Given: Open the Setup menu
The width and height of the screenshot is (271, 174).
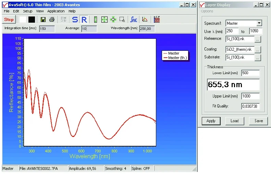Looking at the screenshot, I should [x=28, y=11].
